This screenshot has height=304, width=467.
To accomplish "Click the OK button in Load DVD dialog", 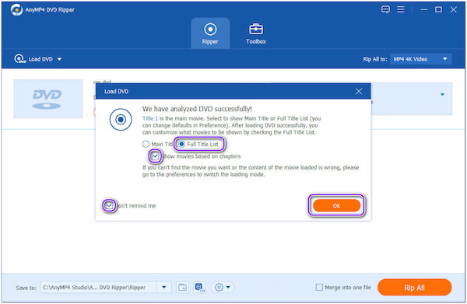I will (336, 205).
